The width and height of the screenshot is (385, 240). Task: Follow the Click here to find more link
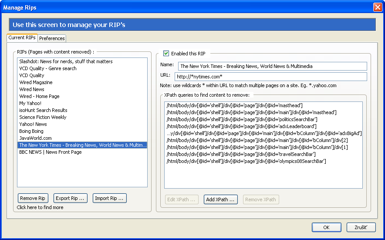click(40, 207)
